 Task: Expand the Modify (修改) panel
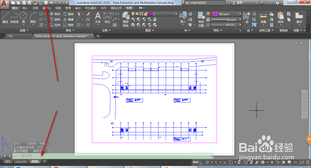point(70,30)
